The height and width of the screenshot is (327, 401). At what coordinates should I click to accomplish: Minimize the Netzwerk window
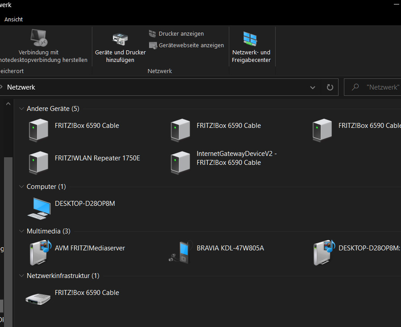[x=397, y=4]
